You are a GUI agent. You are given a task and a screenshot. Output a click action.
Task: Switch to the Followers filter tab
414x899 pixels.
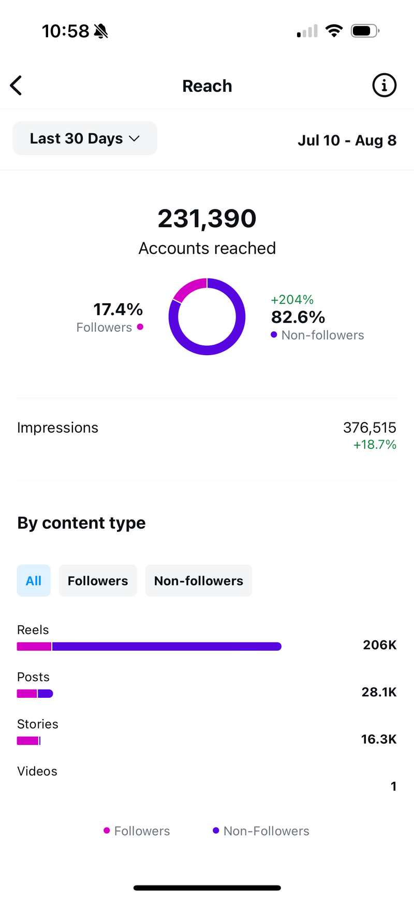coord(98,581)
